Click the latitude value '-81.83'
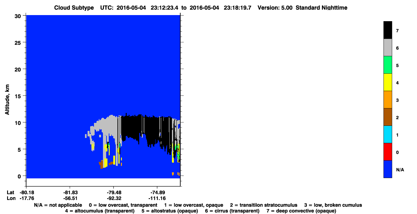This screenshot has width=417, height=214. coord(70,193)
